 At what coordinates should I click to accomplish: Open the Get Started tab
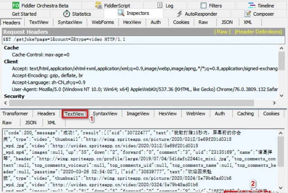(24, 14)
